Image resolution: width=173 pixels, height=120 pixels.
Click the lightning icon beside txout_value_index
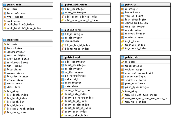62,115
